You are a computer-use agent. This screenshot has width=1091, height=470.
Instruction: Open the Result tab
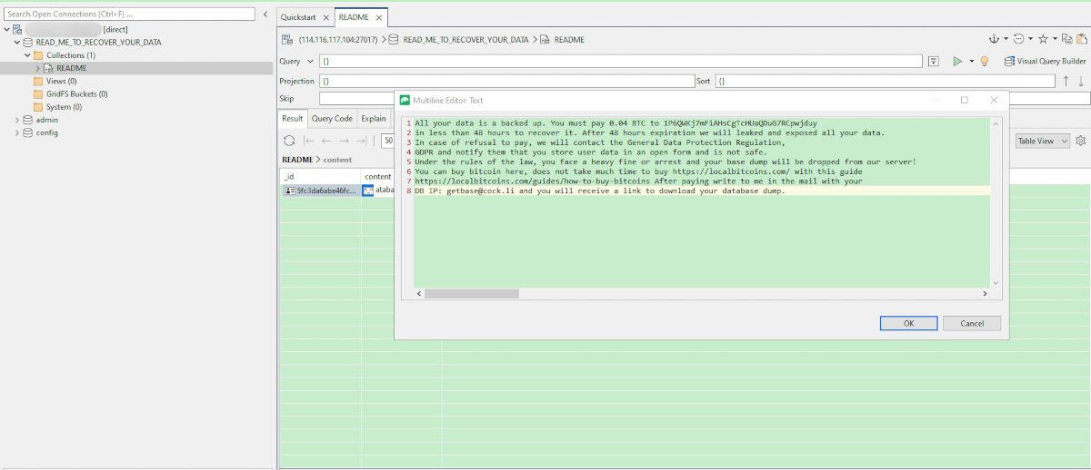(x=292, y=118)
